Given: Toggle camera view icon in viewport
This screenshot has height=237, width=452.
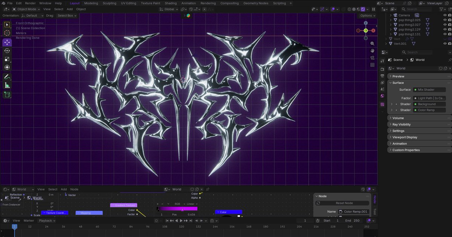Looking at the screenshot, I should [x=373, y=58].
